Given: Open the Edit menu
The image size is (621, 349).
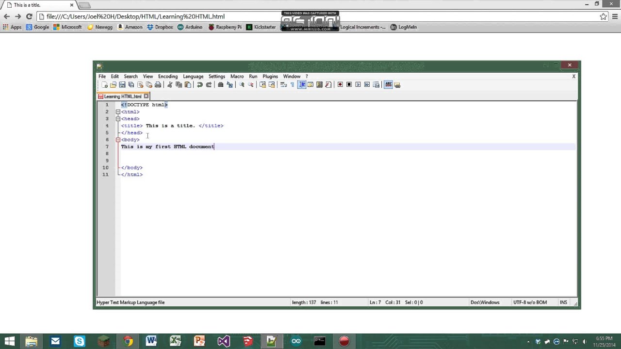Looking at the screenshot, I should [x=114, y=76].
